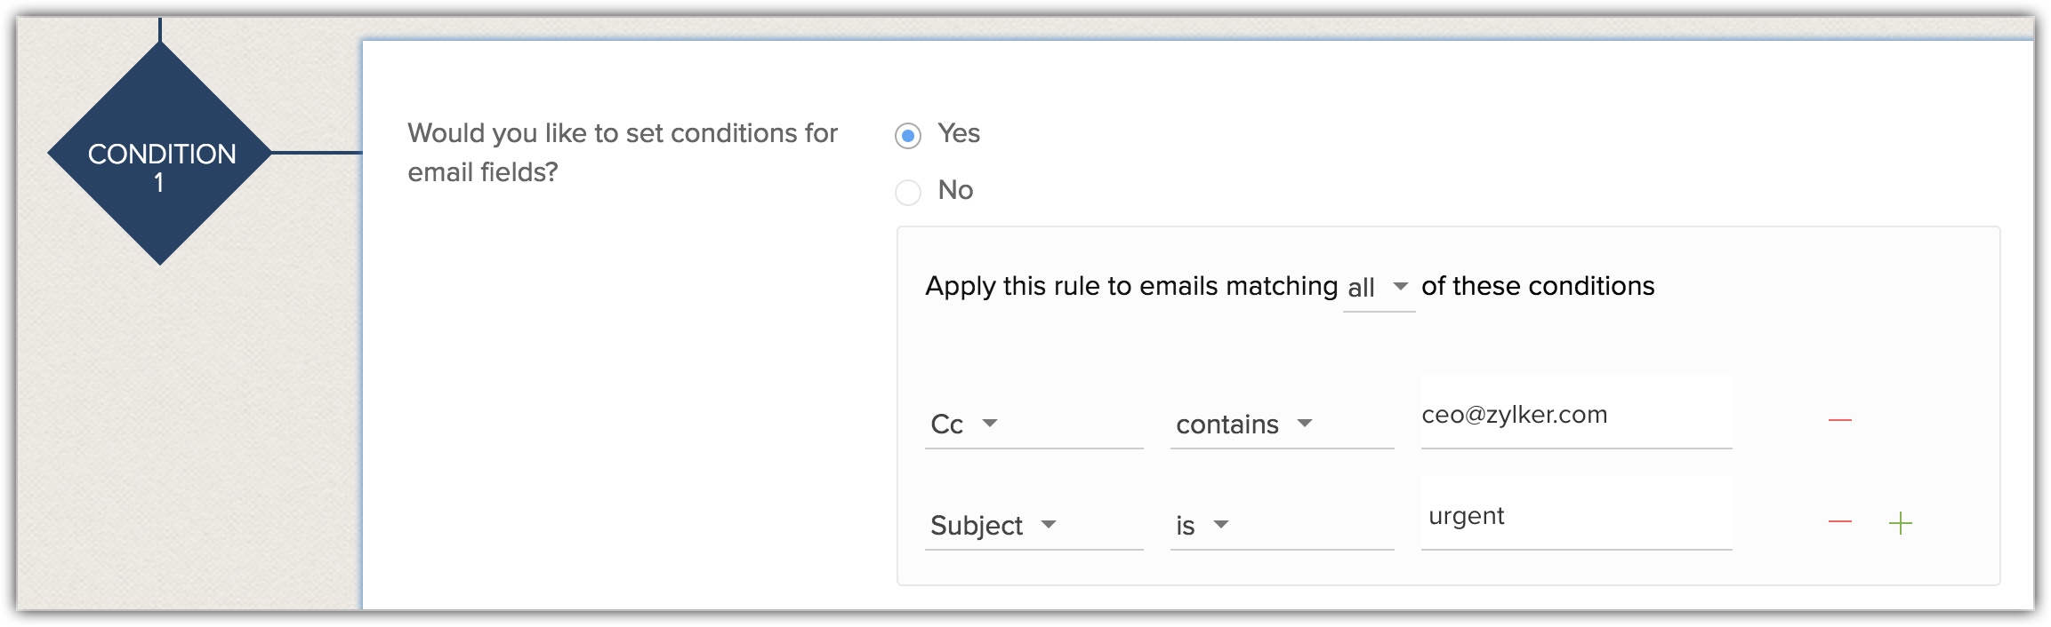This screenshot has width=2051, height=627.
Task: Remove the Subject condition row
Action: point(1839,521)
